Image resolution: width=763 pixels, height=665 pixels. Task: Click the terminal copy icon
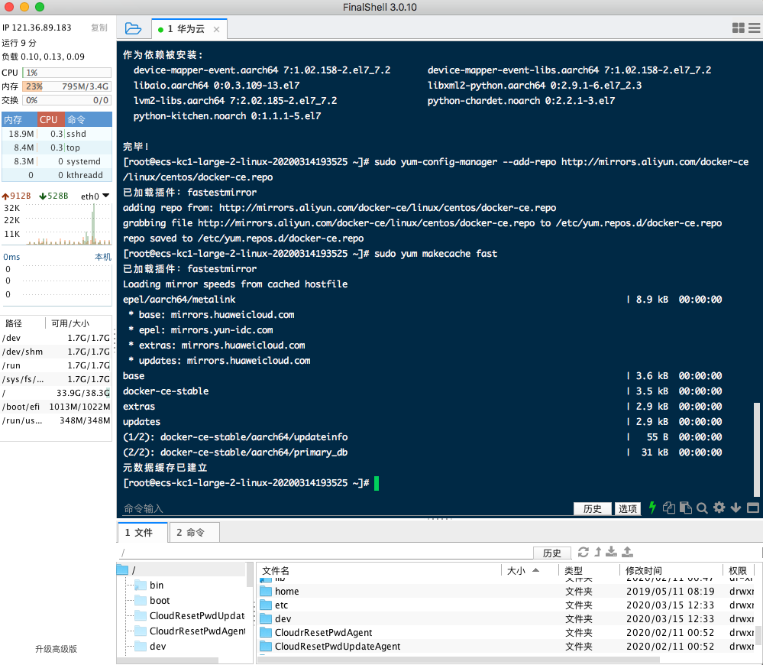tap(669, 508)
